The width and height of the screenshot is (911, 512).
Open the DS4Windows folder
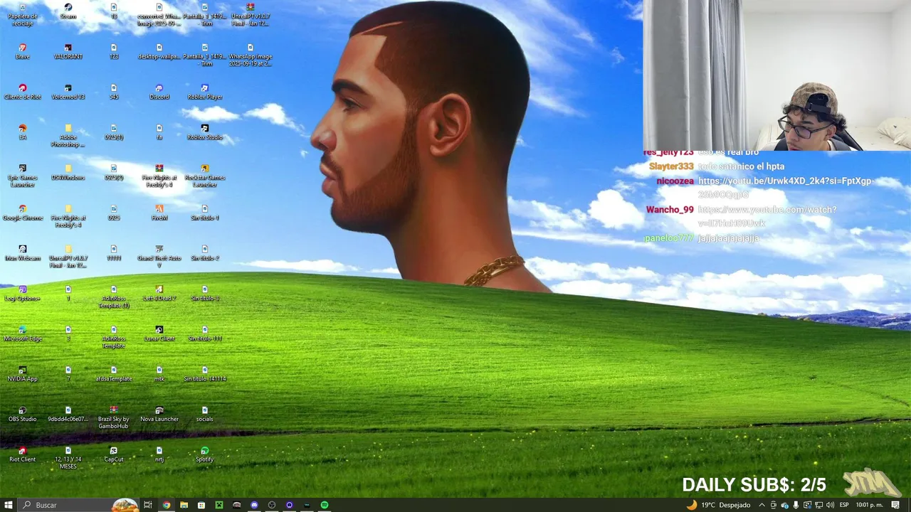68,173
